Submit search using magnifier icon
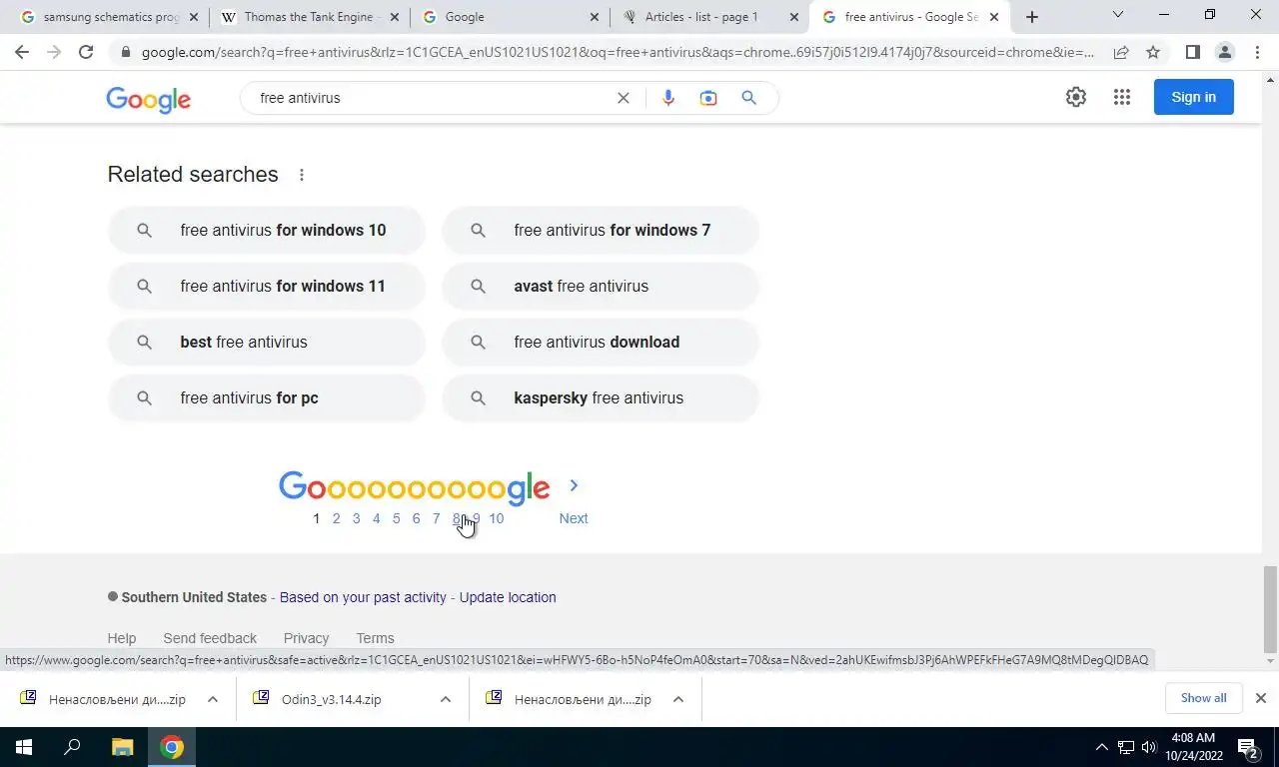Viewport: 1279px width, 767px height. coord(748,98)
